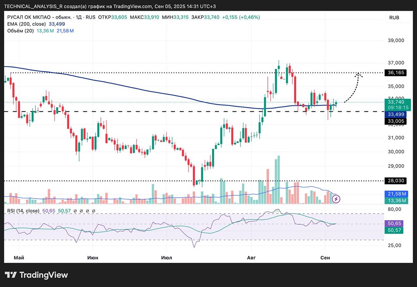Click the TECHNICAL_ANALYSIS_R header caption text
Image resolution: width=417 pixels, height=287 pixels.
pyautogui.click(x=110, y=6)
